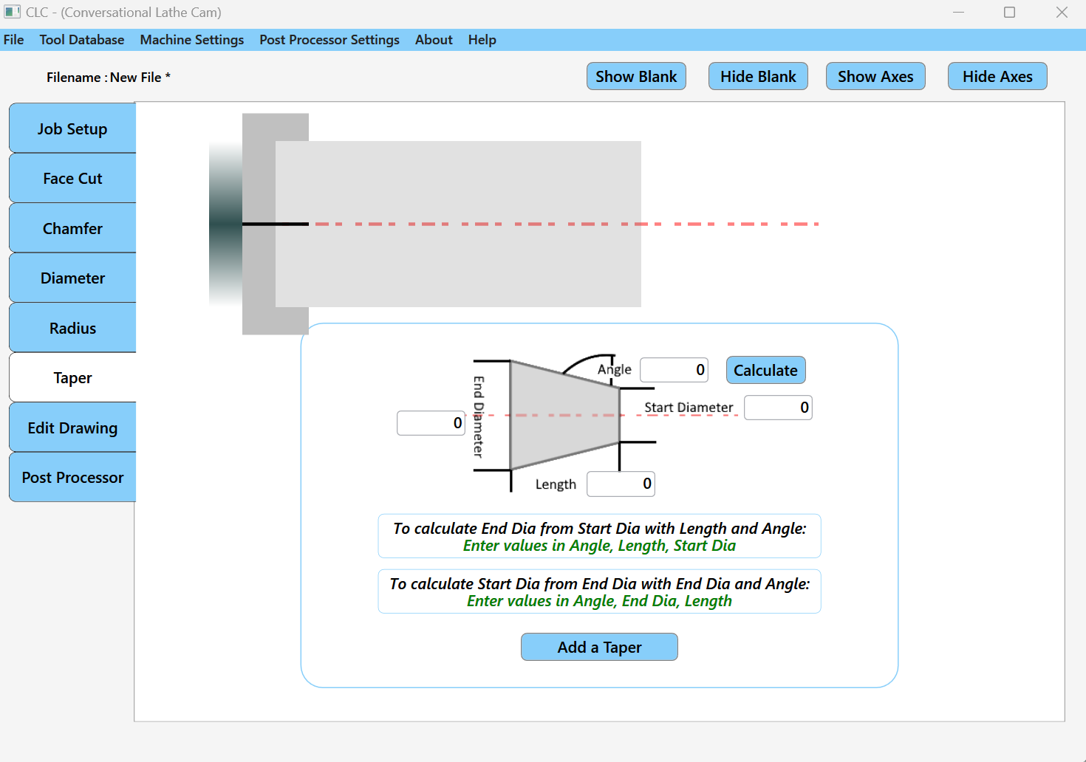Calculate the taper dimensions
The width and height of the screenshot is (1086, 762).
pos(765,370)
